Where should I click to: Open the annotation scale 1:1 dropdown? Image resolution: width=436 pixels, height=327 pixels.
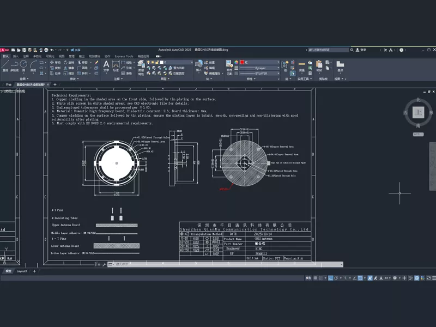[x=387, y=278]
